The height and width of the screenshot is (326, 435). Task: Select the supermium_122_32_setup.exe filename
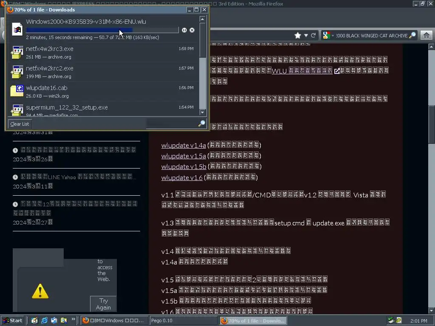[67, 107]
